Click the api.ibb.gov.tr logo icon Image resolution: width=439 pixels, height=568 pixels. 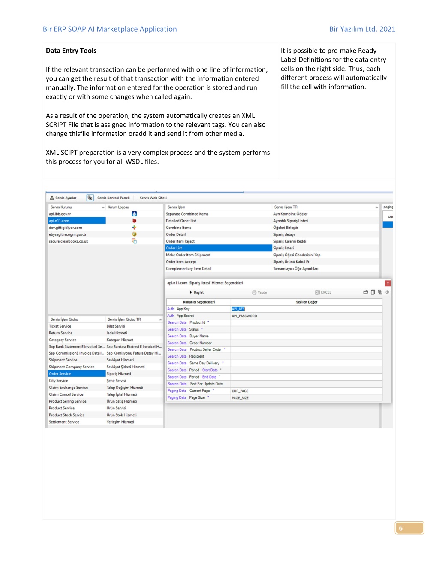pos(134,214)
